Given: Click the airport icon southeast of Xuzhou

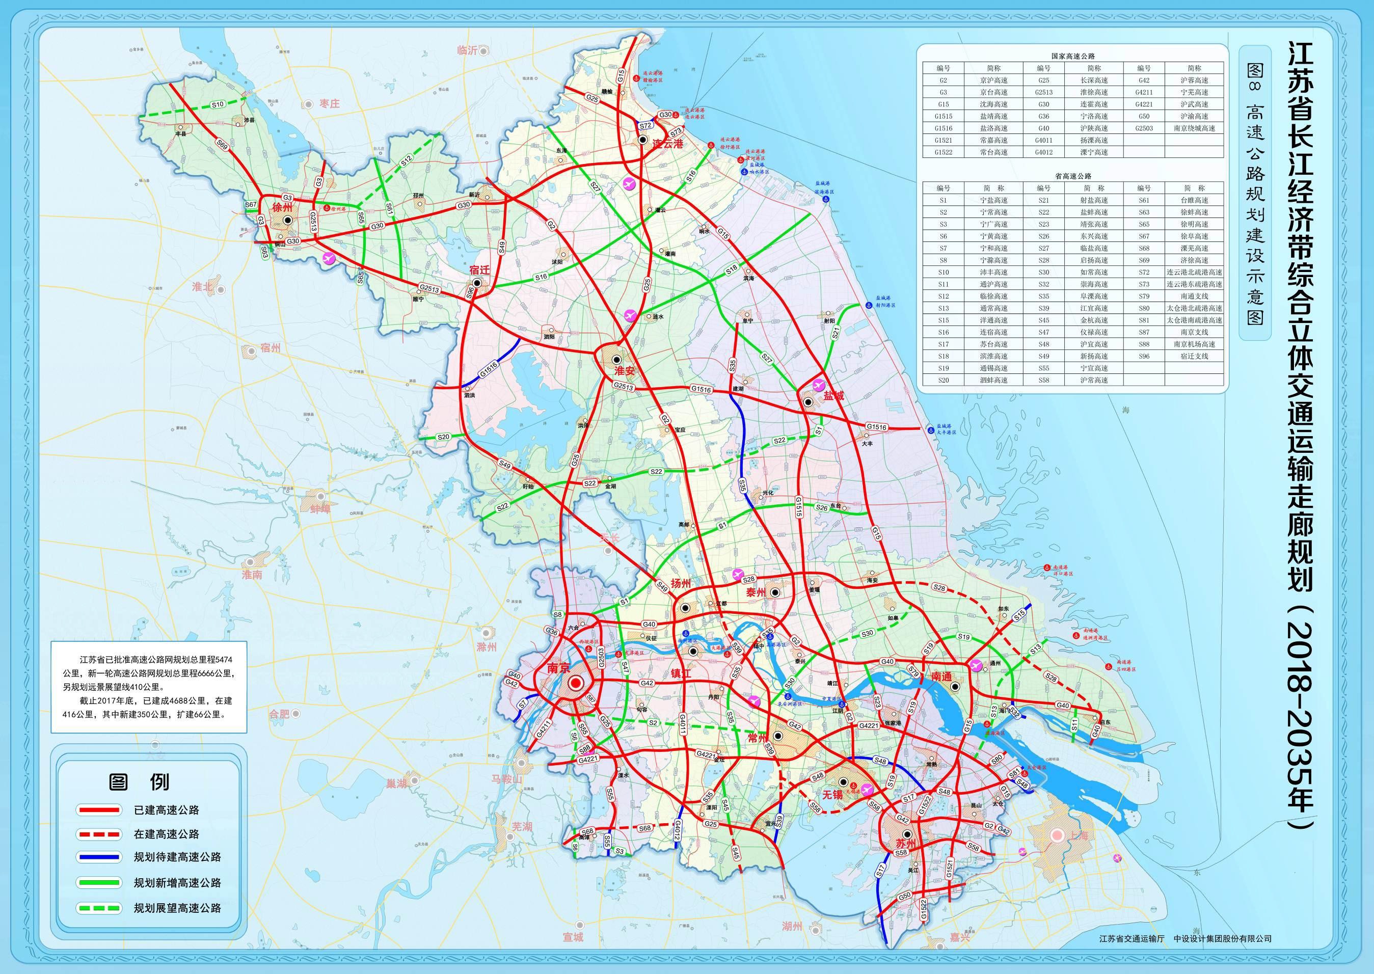Looking at the screenshot, I should pyautogui.click(x=329, y=258).
